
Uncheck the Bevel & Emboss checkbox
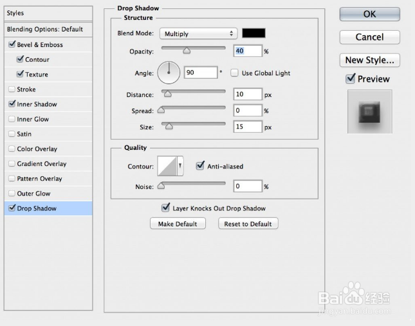(x=12, y=44)
